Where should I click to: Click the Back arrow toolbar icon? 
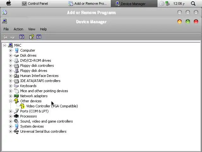(x=5, y=37)
